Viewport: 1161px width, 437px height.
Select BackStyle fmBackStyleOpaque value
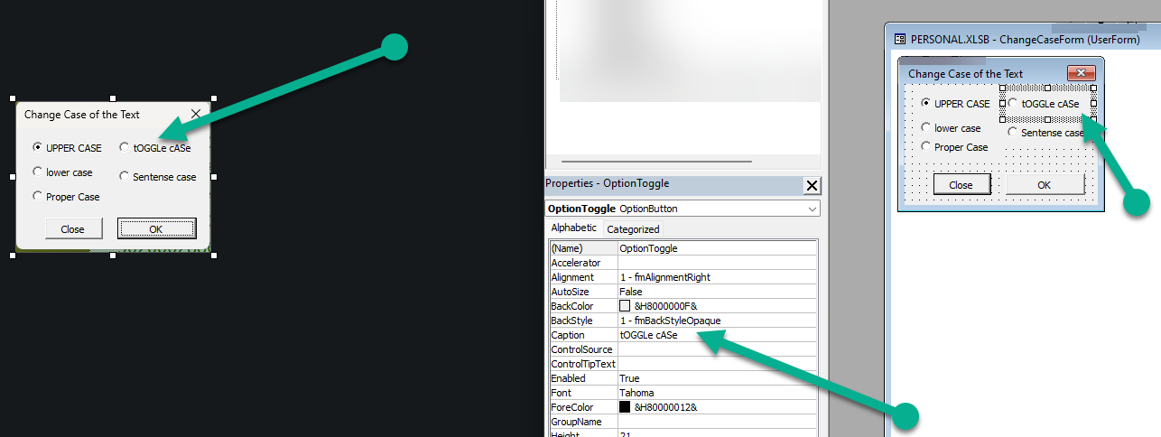(x=717, y=321)
